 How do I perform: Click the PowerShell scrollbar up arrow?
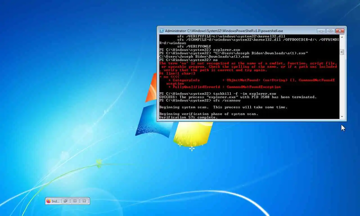[342, 37]
